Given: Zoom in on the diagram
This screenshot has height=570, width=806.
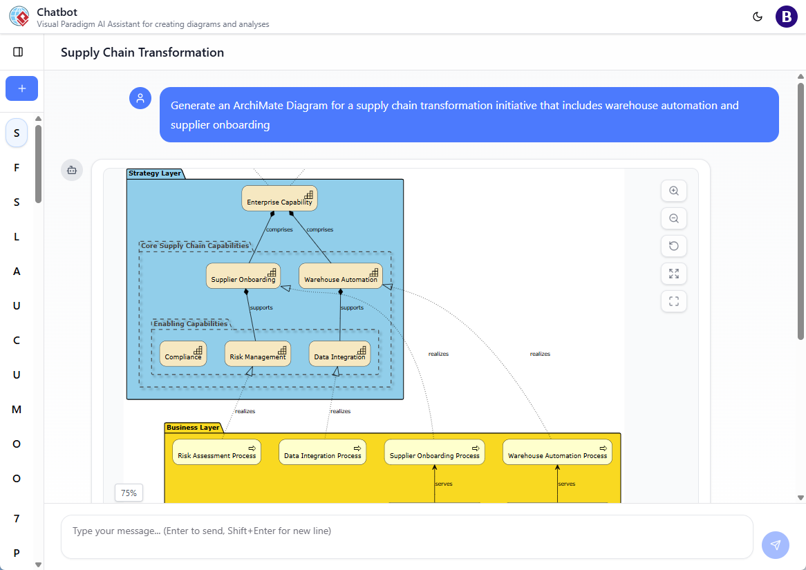Looking at the screenshot, I should [674, 191].
